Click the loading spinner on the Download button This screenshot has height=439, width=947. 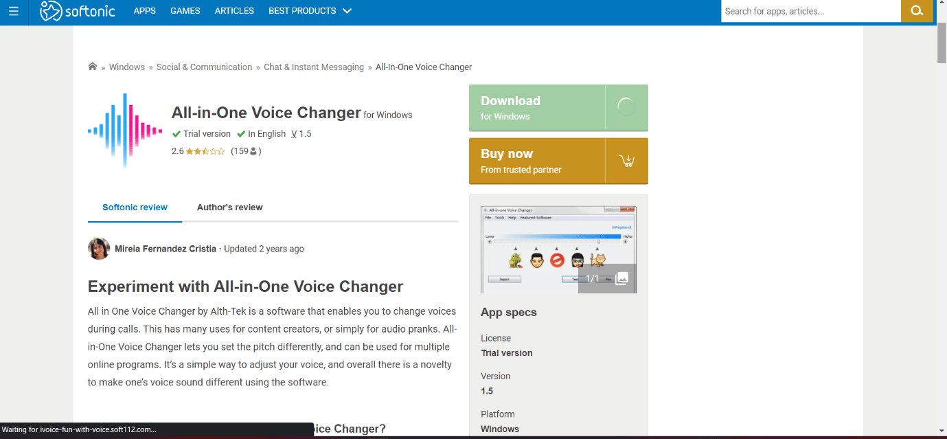pos(626,107)
